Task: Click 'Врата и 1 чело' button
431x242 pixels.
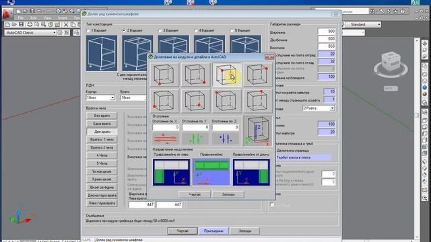Action: pos(102,140)
